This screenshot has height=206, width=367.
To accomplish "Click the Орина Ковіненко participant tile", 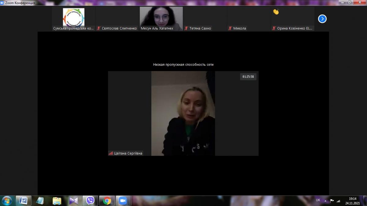I will click(x=293, y=19).
